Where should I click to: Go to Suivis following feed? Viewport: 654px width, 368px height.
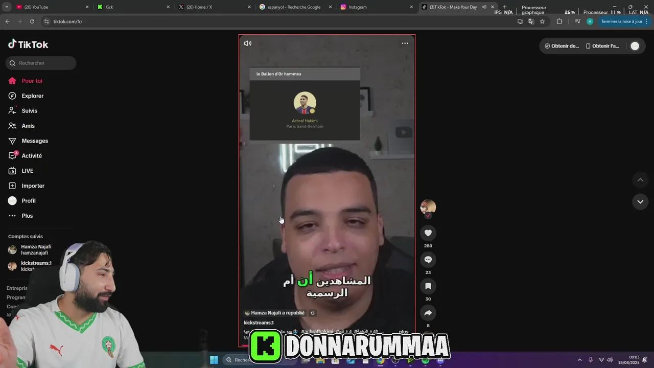tap(23, 111)
